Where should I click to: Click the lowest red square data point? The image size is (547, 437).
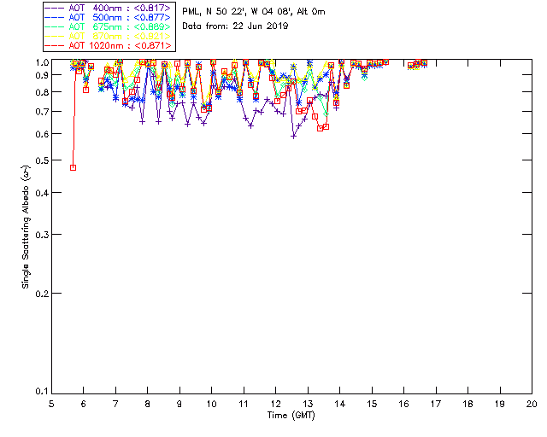point(73,167)
